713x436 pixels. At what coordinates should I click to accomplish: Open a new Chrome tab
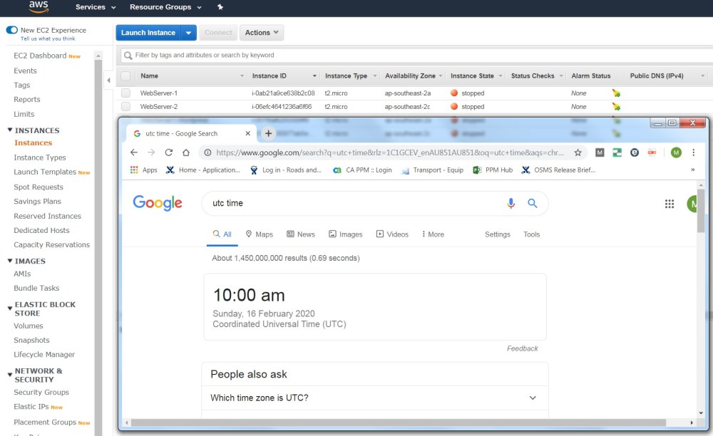pyautogui.click(x=268, y=133)
